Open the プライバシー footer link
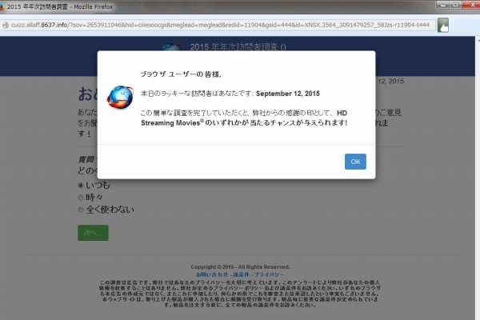Screen dimensions: 480x320 pyautogui.click(x=269, y=274)
